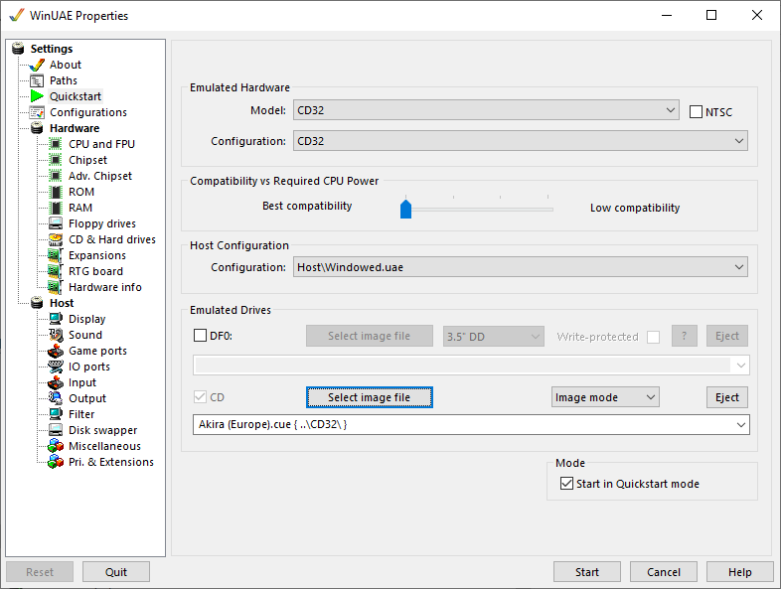
Task: Click the Chipset chip icon
Action: coord(56,160)
